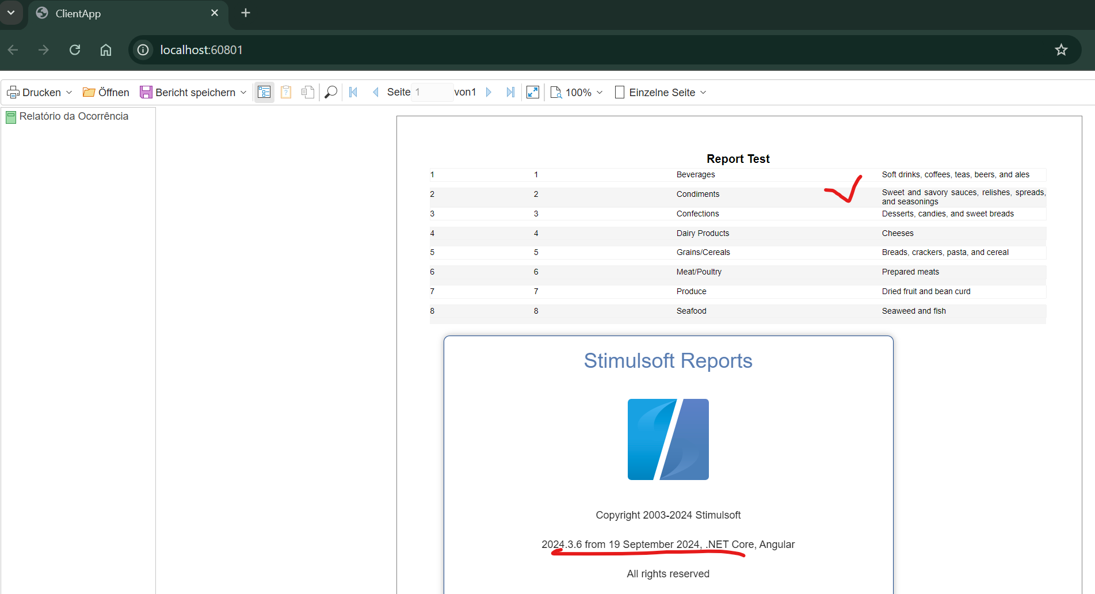The image size is (1095, 594).
Task: Go to the first page
Action: [x=353, y=92]
